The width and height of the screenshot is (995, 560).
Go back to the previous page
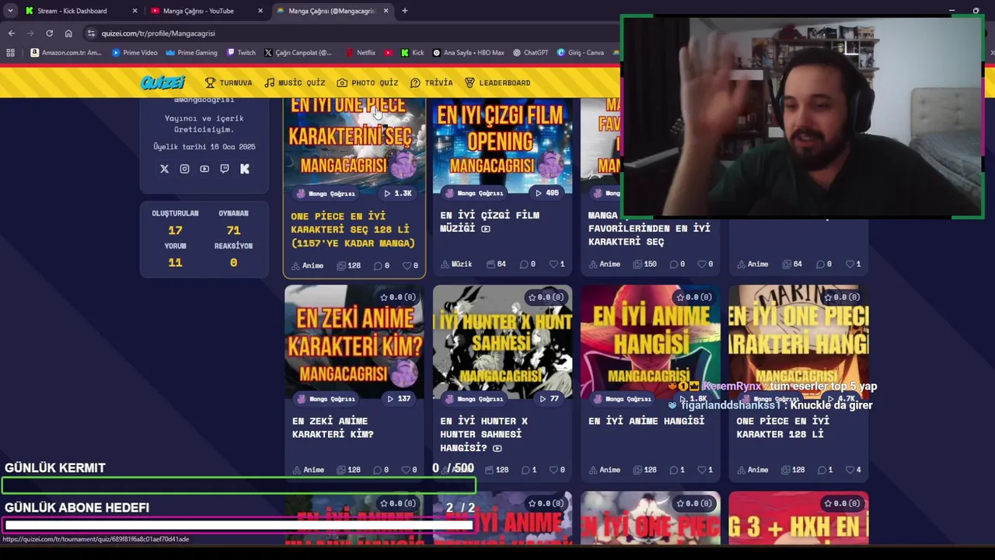[12, 33]
